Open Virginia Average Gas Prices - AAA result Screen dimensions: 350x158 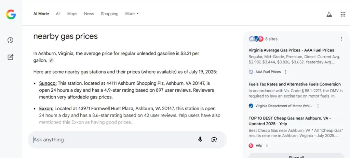pyautogui.click(x=291, y=50)
